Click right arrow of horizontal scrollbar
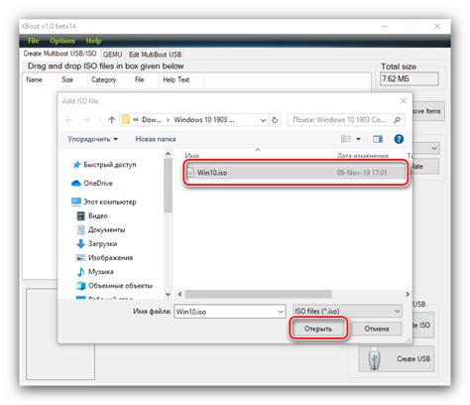 pos(408,294)
